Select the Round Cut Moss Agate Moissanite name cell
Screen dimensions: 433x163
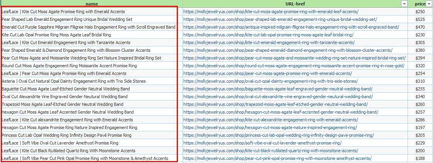(69, 66)
